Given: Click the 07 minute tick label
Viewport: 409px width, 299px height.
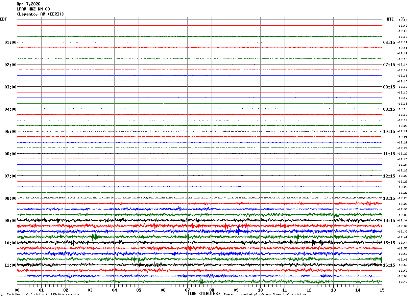Looking at the screenshot, I should click(187, 290).
